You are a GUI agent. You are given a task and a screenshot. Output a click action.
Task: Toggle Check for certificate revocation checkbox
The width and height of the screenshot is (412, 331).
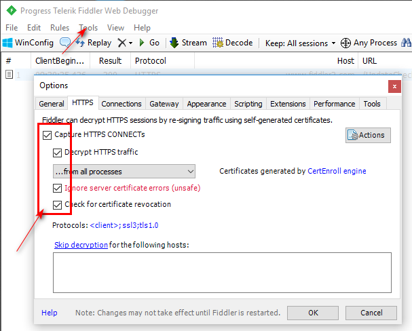57,205
